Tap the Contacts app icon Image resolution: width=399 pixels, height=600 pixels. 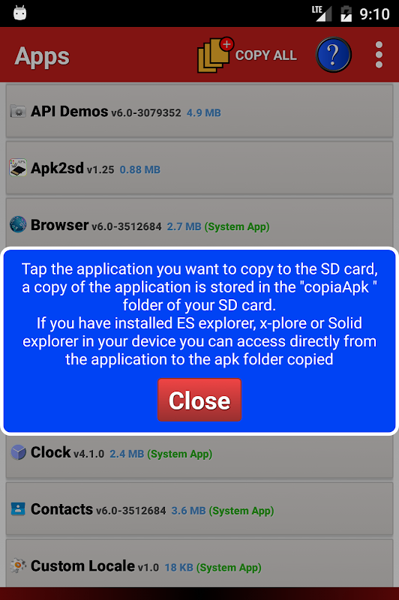pos(18,509)
